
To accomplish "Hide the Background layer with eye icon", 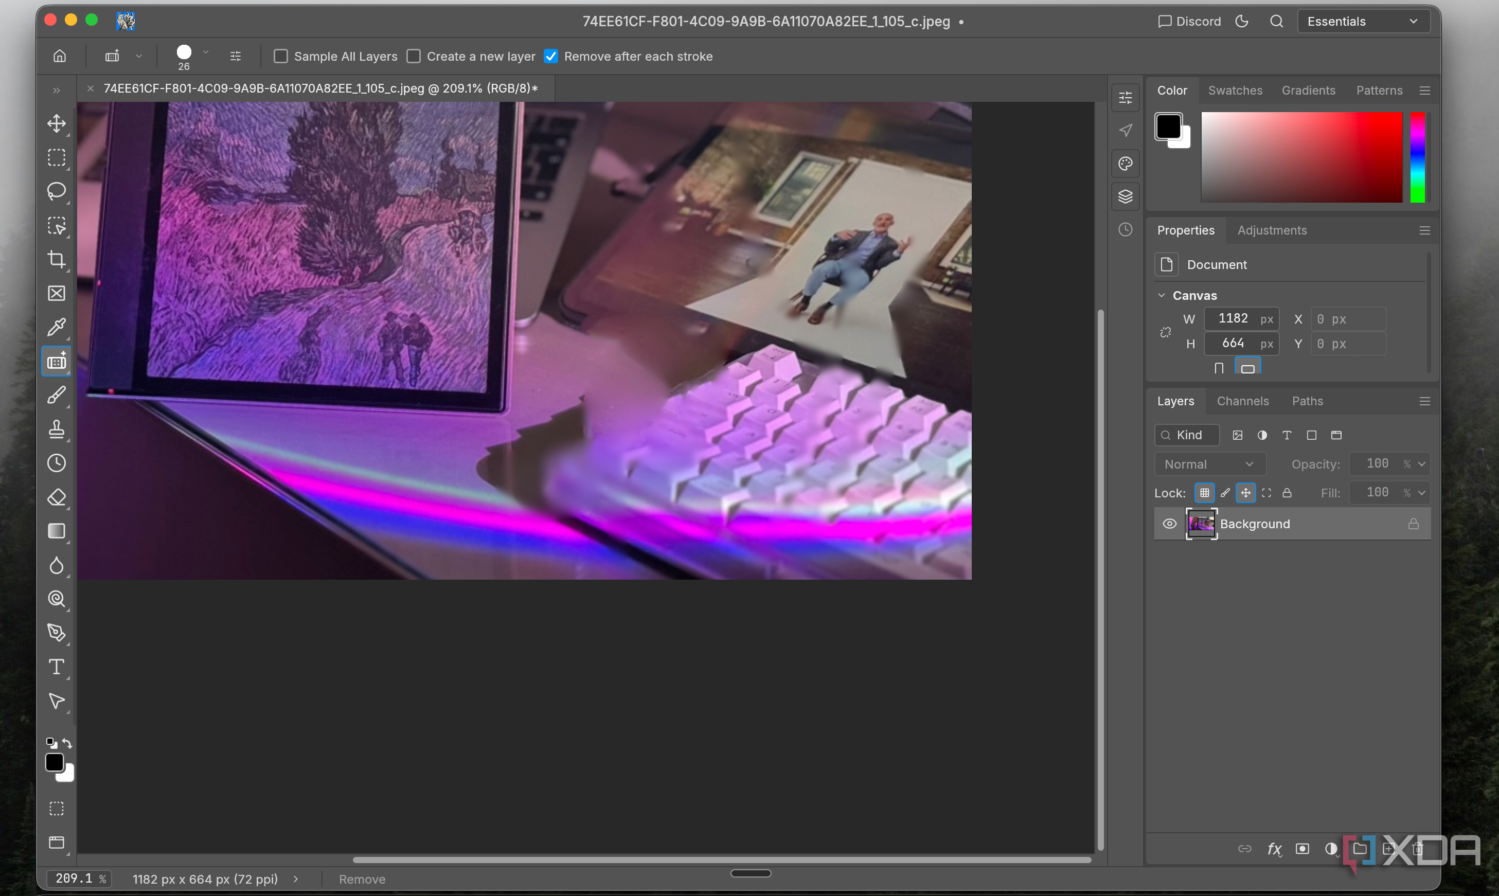I will tap(1169, 524).
